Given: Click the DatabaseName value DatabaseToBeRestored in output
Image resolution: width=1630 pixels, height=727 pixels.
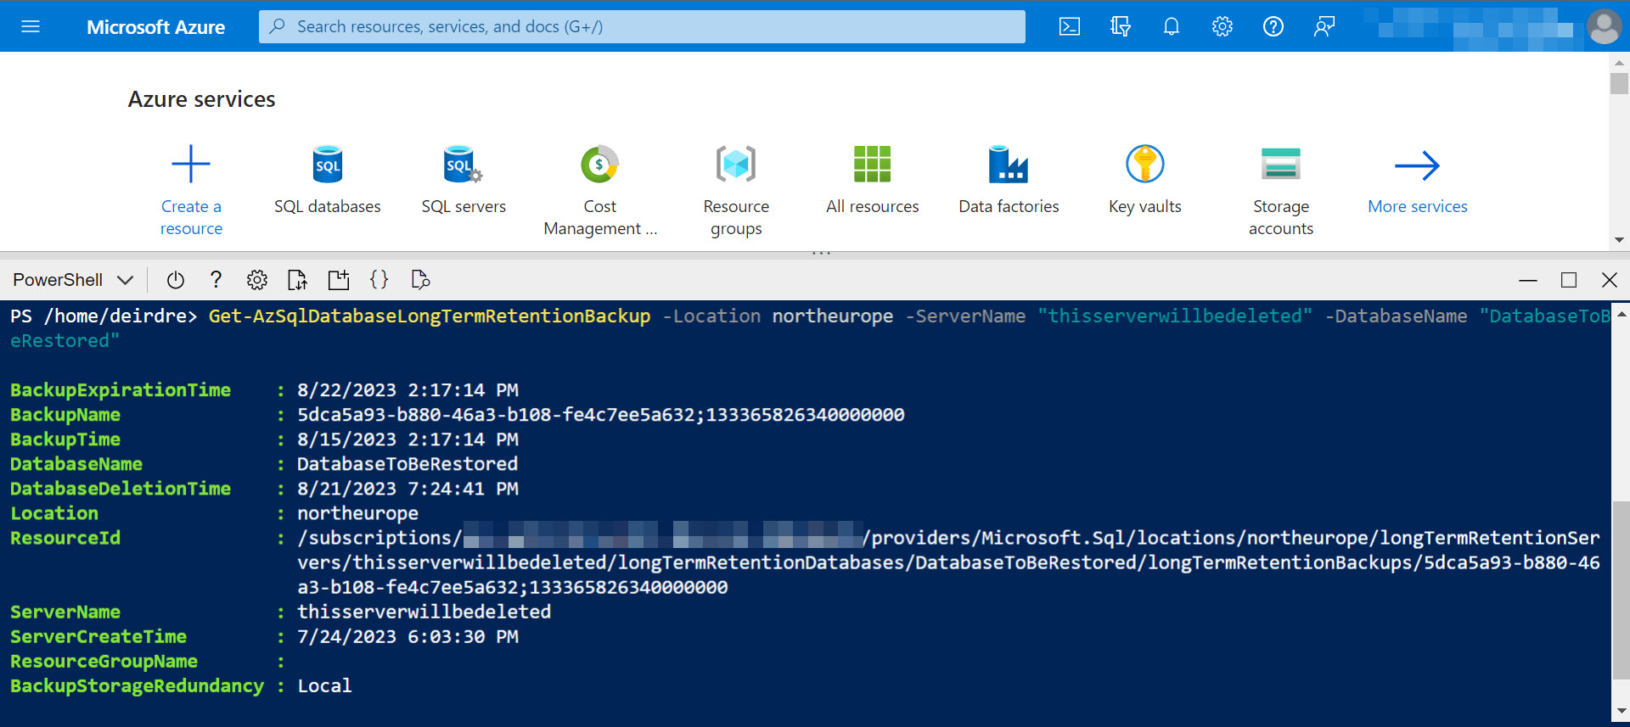Looking at the screenshot, I should [407, 464].
